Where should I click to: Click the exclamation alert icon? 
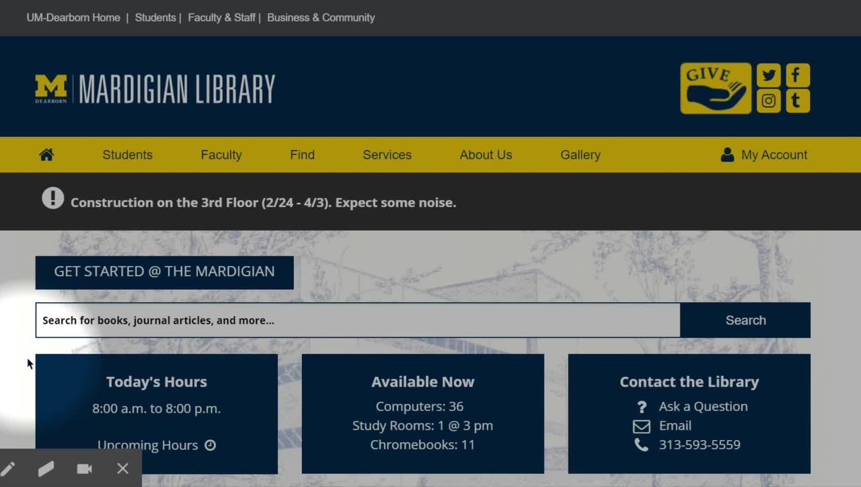point(52,198)
